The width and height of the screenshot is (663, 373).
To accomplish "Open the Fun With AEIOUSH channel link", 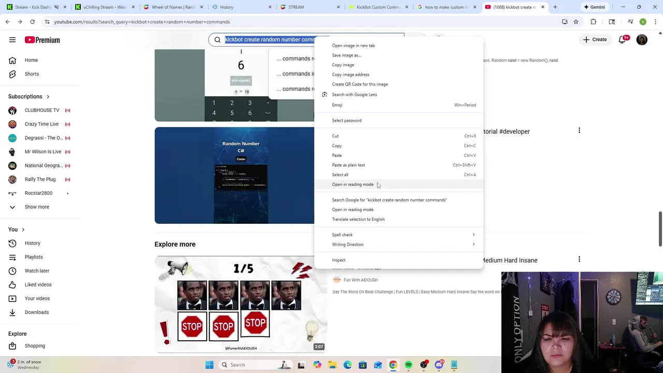I will tap(361, 280).
